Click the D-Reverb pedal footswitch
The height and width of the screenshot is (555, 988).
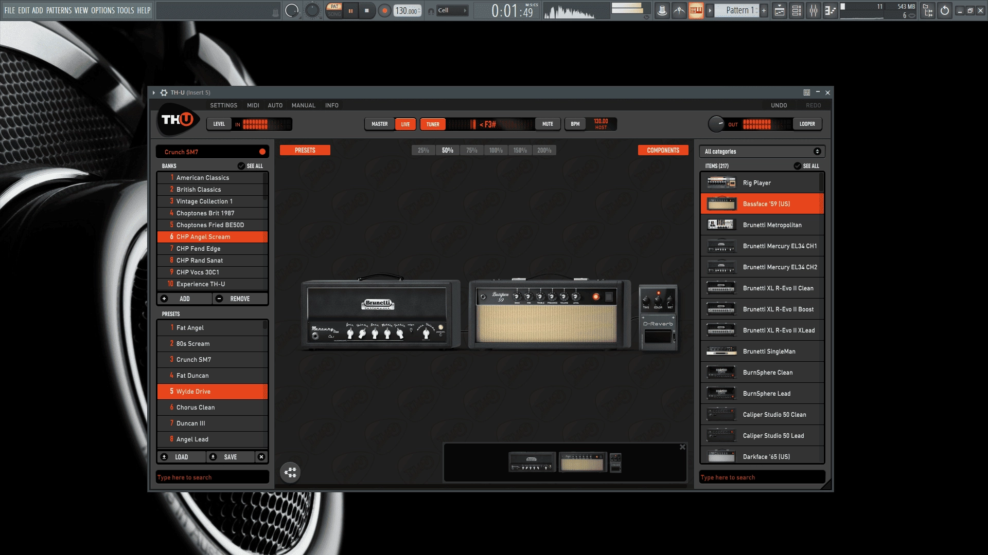click(658, 337)
